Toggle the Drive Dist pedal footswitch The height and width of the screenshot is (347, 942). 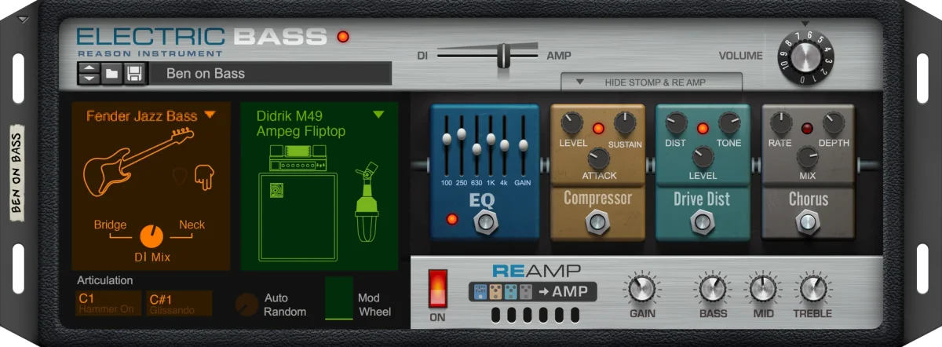tap(702, 224)
